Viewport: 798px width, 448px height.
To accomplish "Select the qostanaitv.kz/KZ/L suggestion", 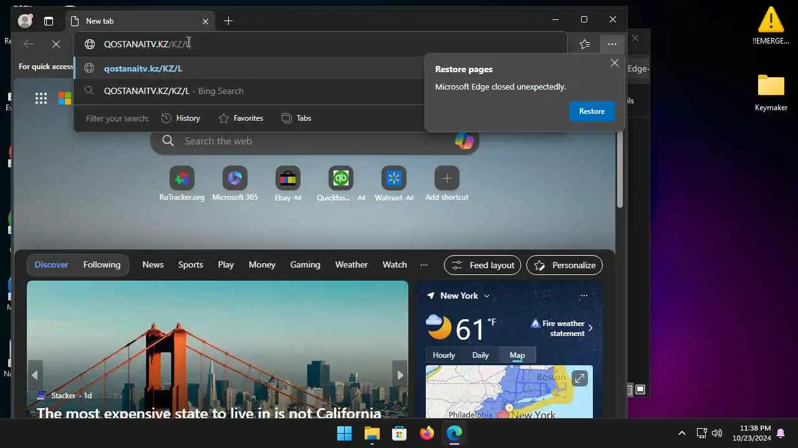I will click(x=249, y=68).
